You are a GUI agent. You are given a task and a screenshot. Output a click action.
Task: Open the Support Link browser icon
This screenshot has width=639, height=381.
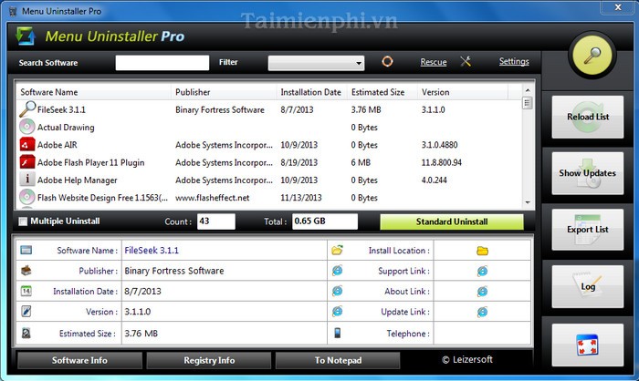482,271
